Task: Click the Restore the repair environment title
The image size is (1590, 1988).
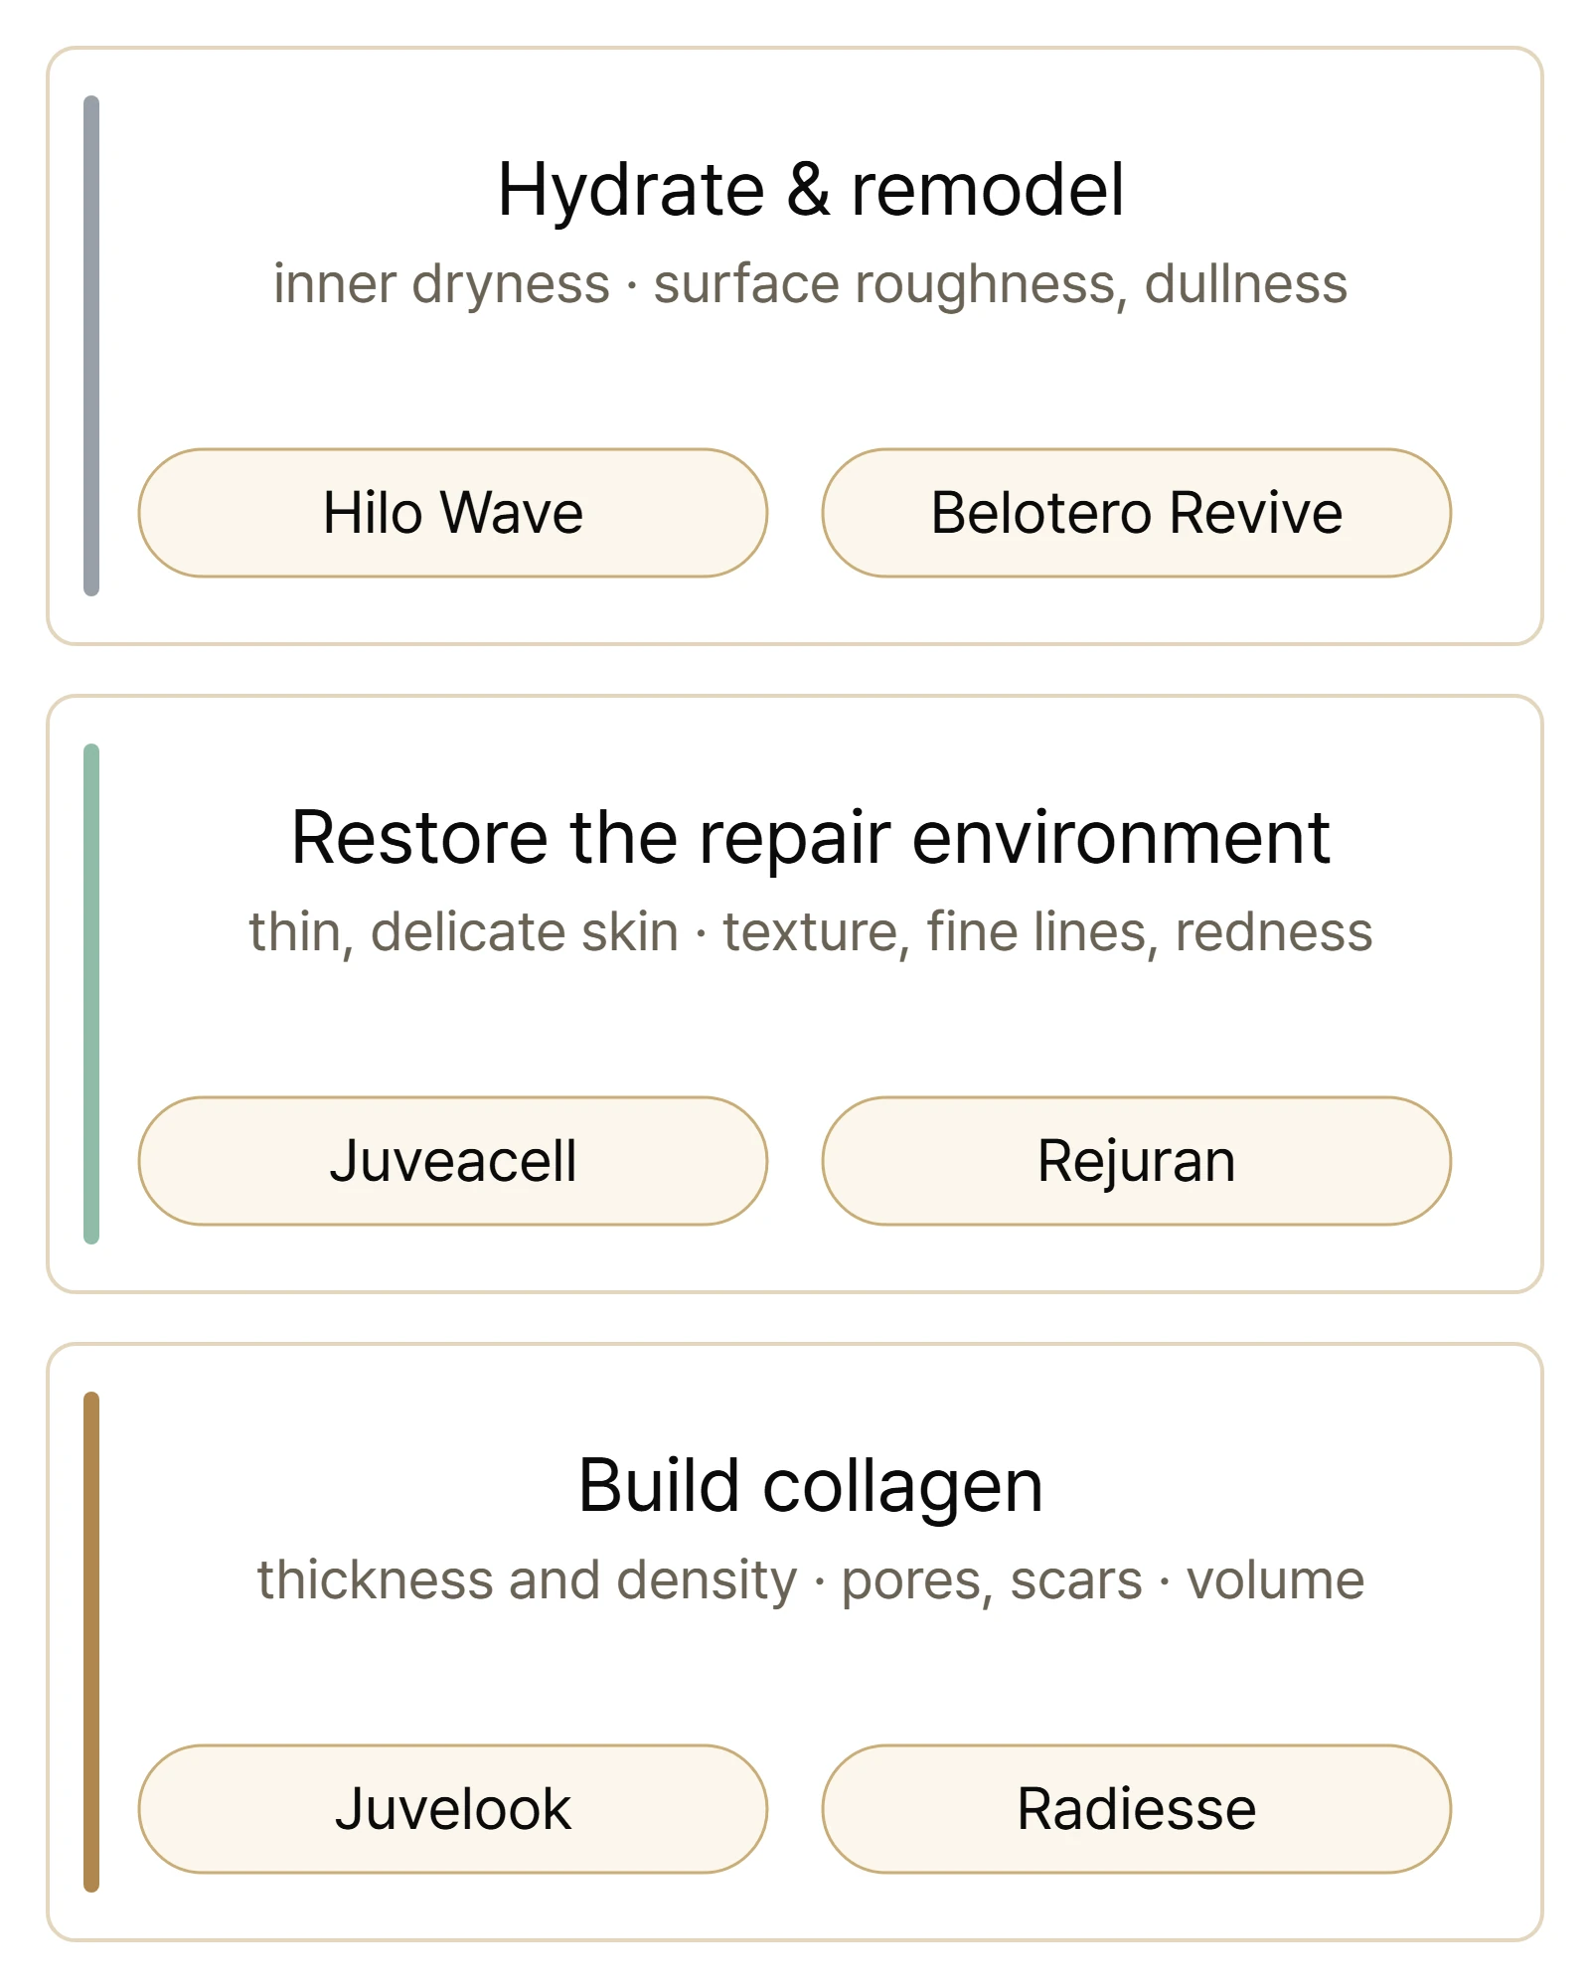Action: pyautogui.click(x=811, y=837)
